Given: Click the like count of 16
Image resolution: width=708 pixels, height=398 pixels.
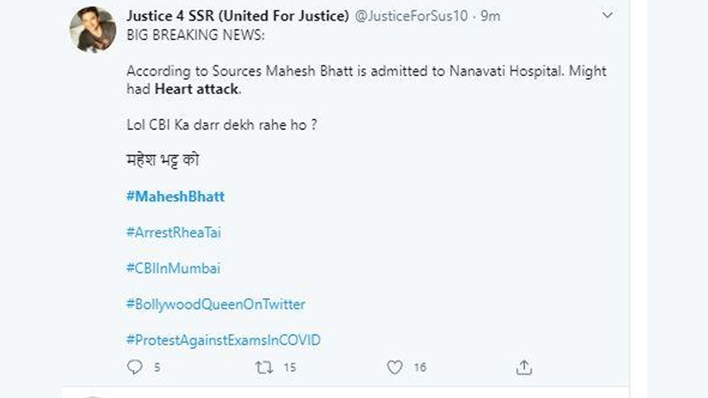Looking at the screenshot, I should (420, 368).
